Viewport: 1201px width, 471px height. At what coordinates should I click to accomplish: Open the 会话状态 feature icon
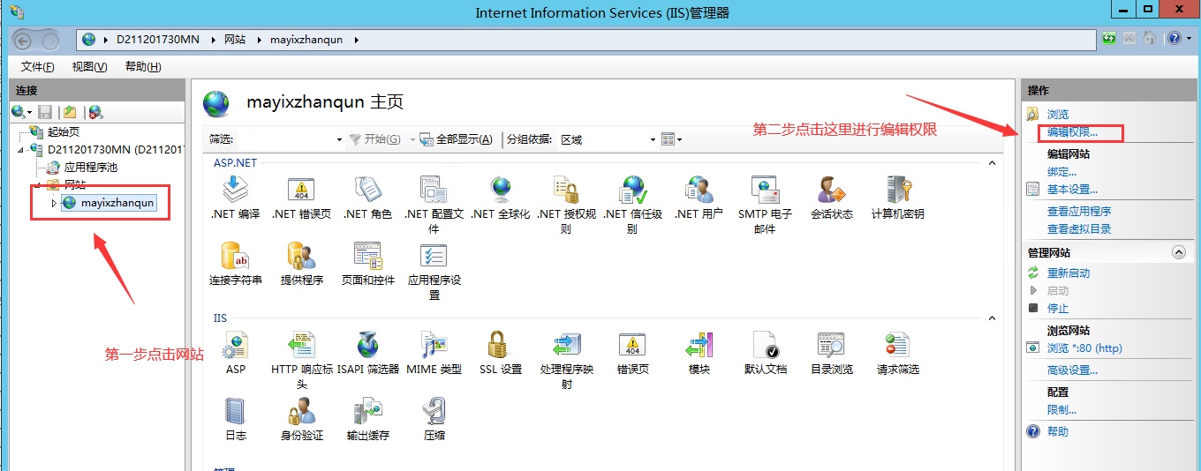(x=831, y=189)
